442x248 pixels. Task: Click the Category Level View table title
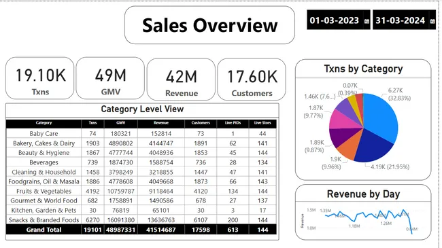(x=142, y=109)
